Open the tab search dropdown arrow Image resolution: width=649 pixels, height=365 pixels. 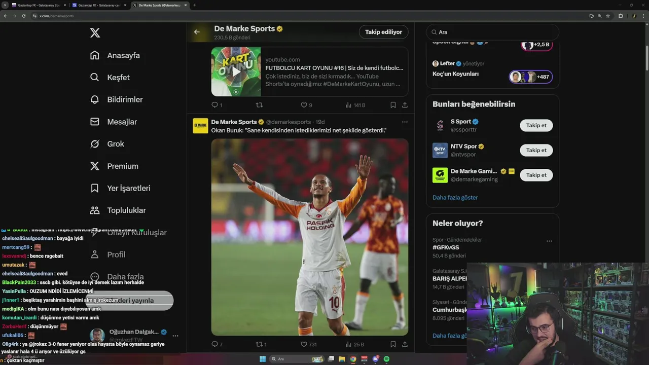(5, 5)
